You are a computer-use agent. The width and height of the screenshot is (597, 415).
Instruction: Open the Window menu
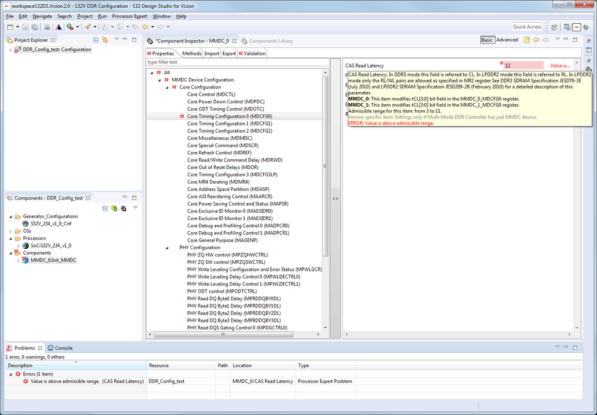point(162,16)
